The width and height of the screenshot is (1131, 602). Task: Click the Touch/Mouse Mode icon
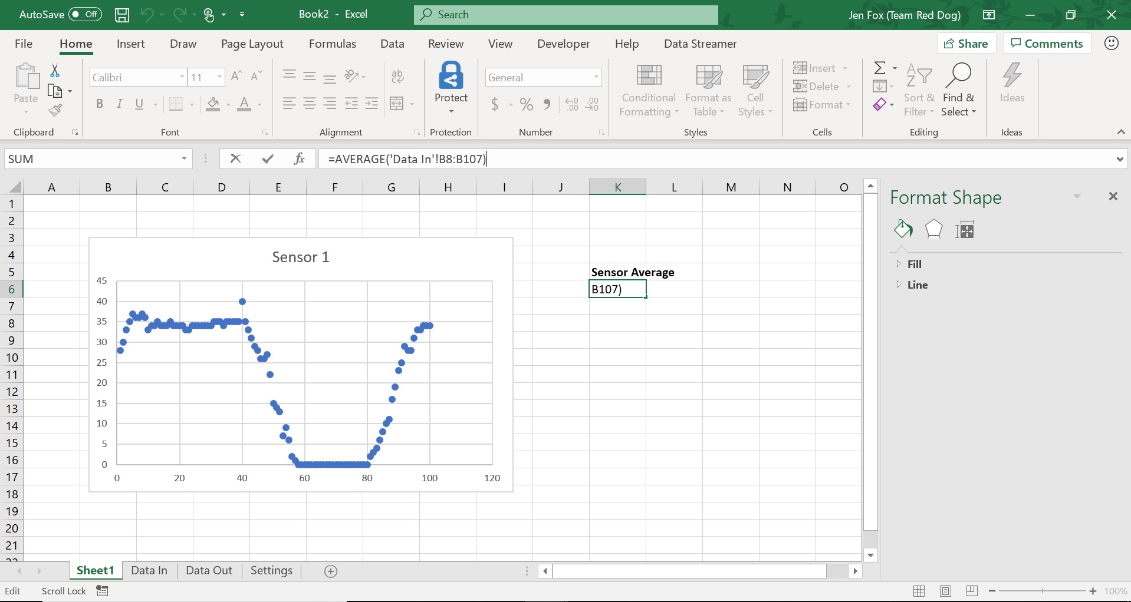tap(209, 15)
